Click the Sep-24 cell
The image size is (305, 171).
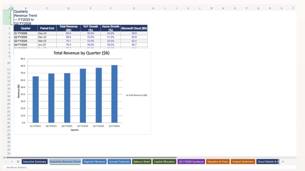(47, 33)
